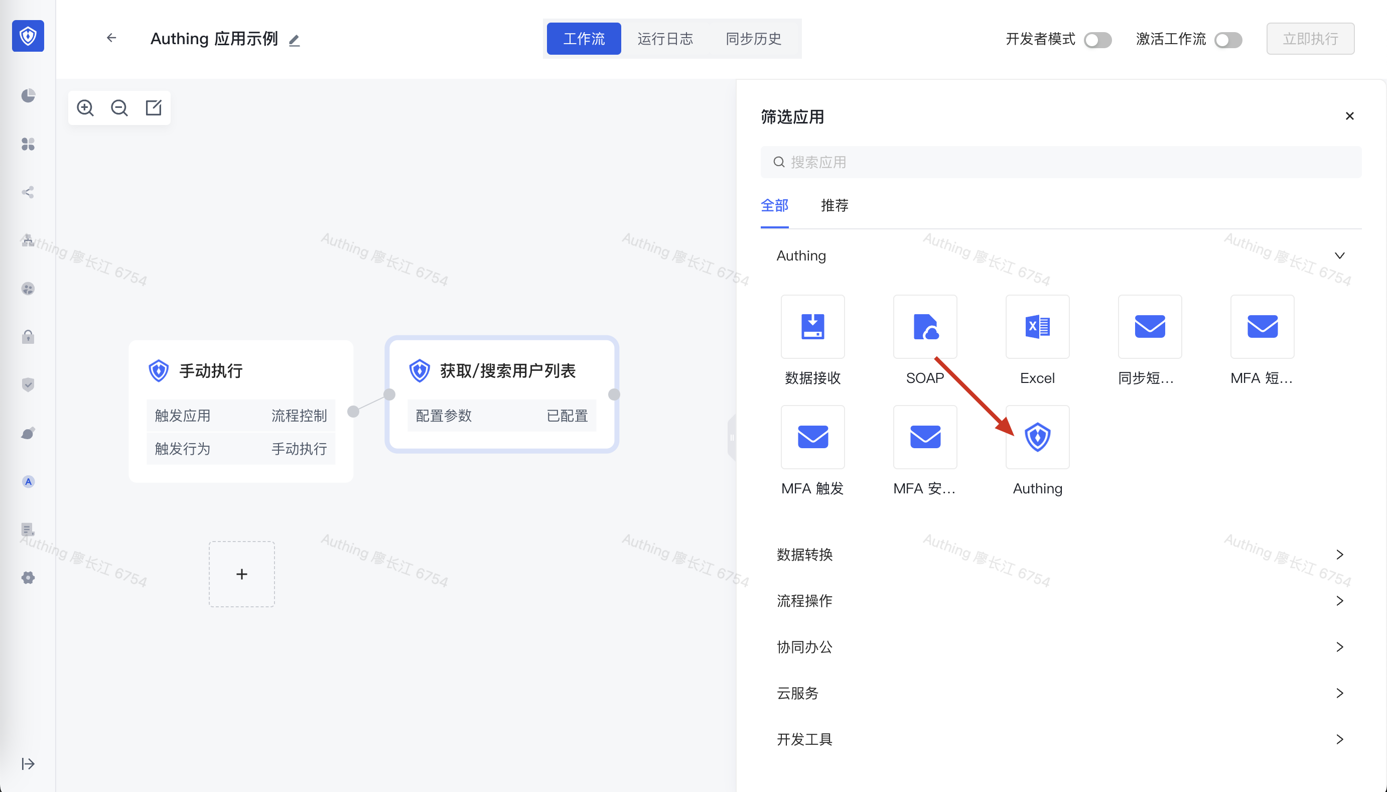Switch to the 运行日志 tab

pyautogui.click(x=665, y=39)
